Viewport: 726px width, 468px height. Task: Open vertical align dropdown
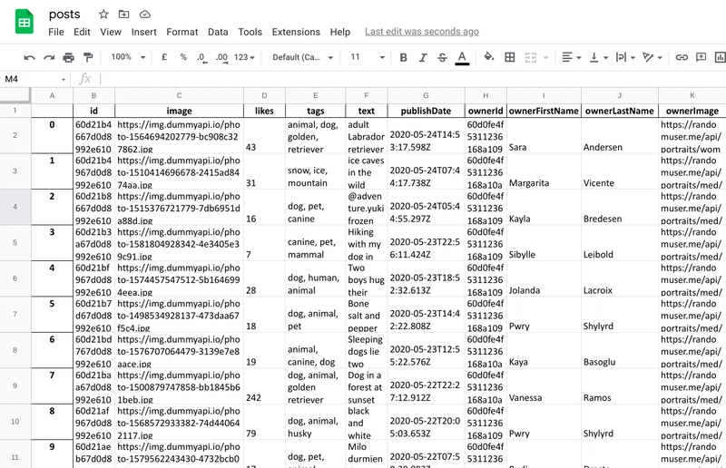pyautogui.click(x=599, y=57)
